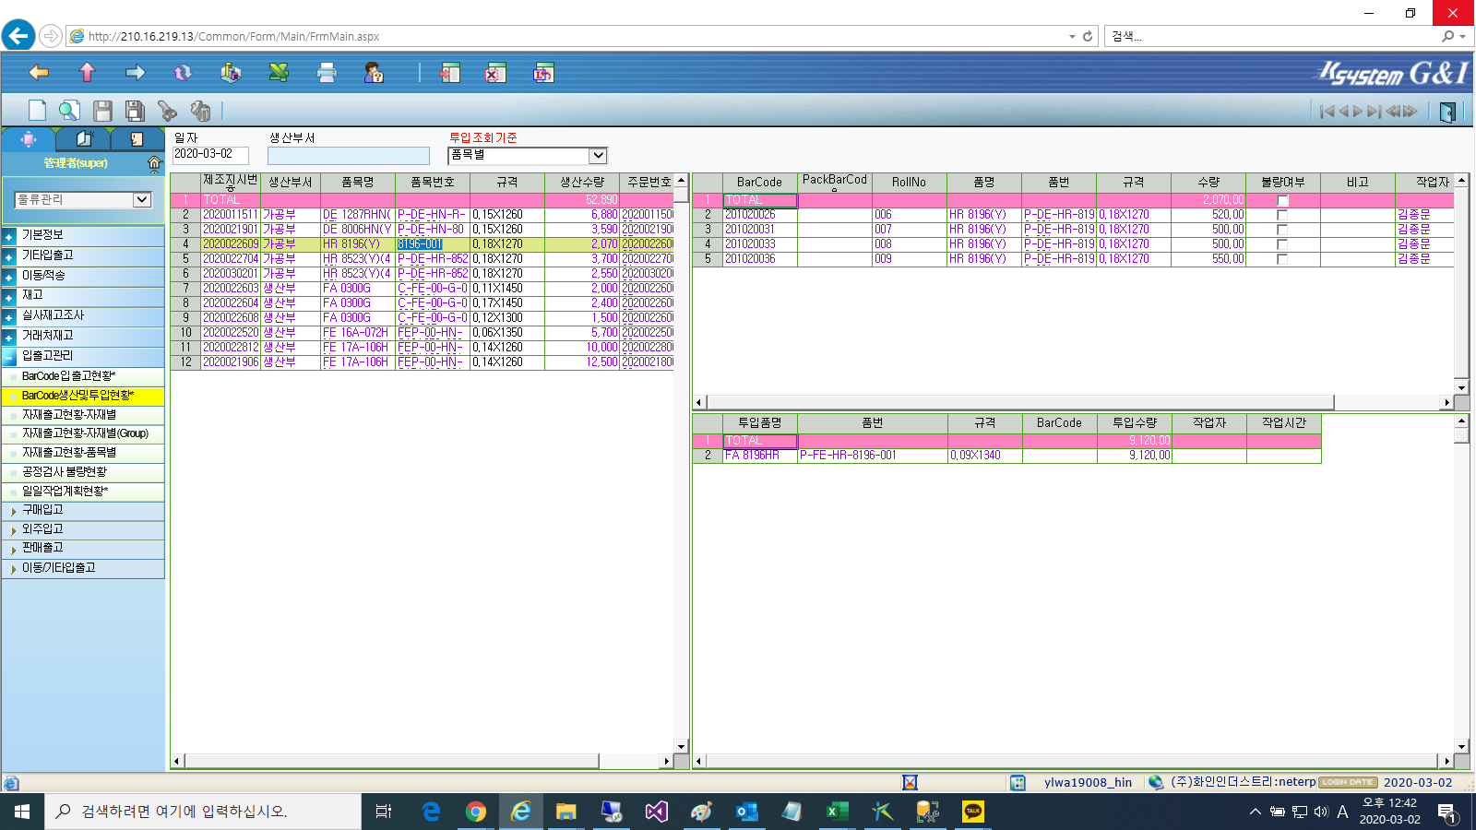
Task: Click 품목명 link DE 1287RHN
Action: (356, 215)
